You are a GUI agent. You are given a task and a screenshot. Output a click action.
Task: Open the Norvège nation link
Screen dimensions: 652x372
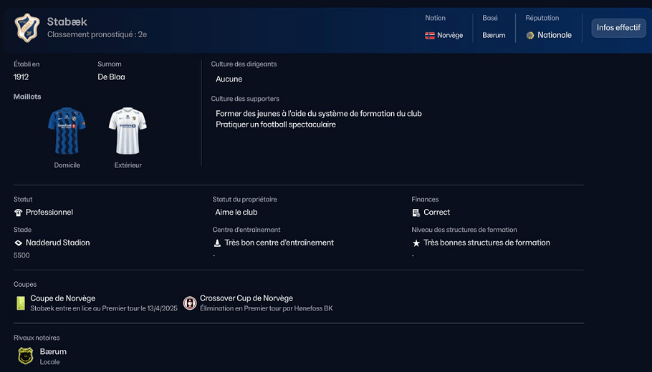tap(450, 35)
